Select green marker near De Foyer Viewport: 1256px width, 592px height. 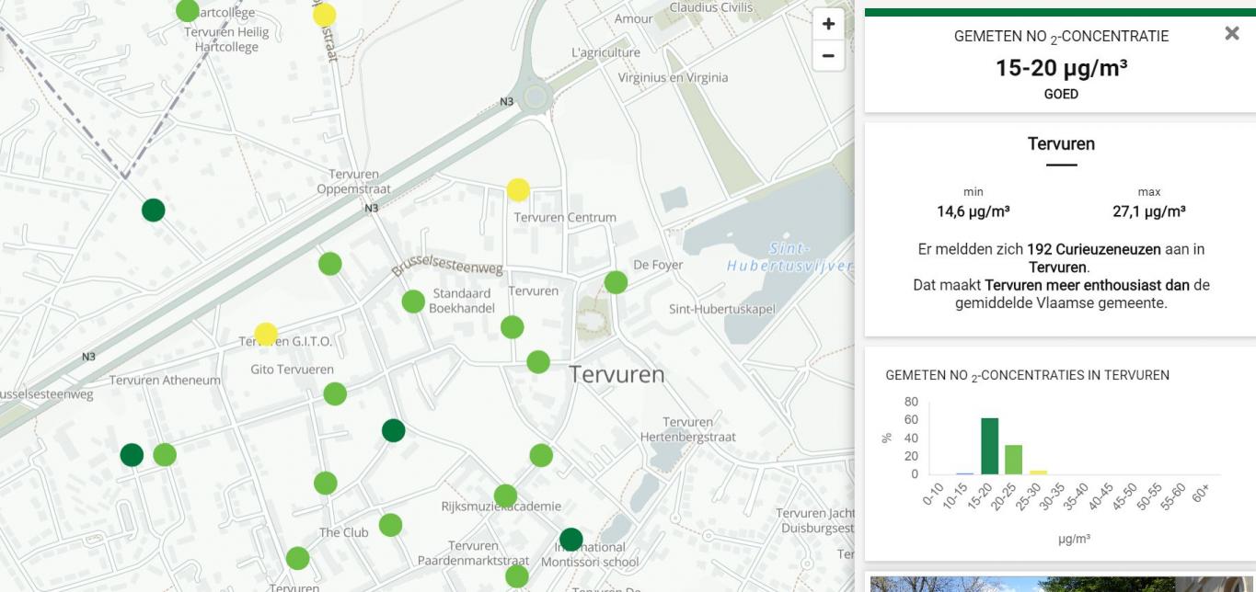coord(616,282)
